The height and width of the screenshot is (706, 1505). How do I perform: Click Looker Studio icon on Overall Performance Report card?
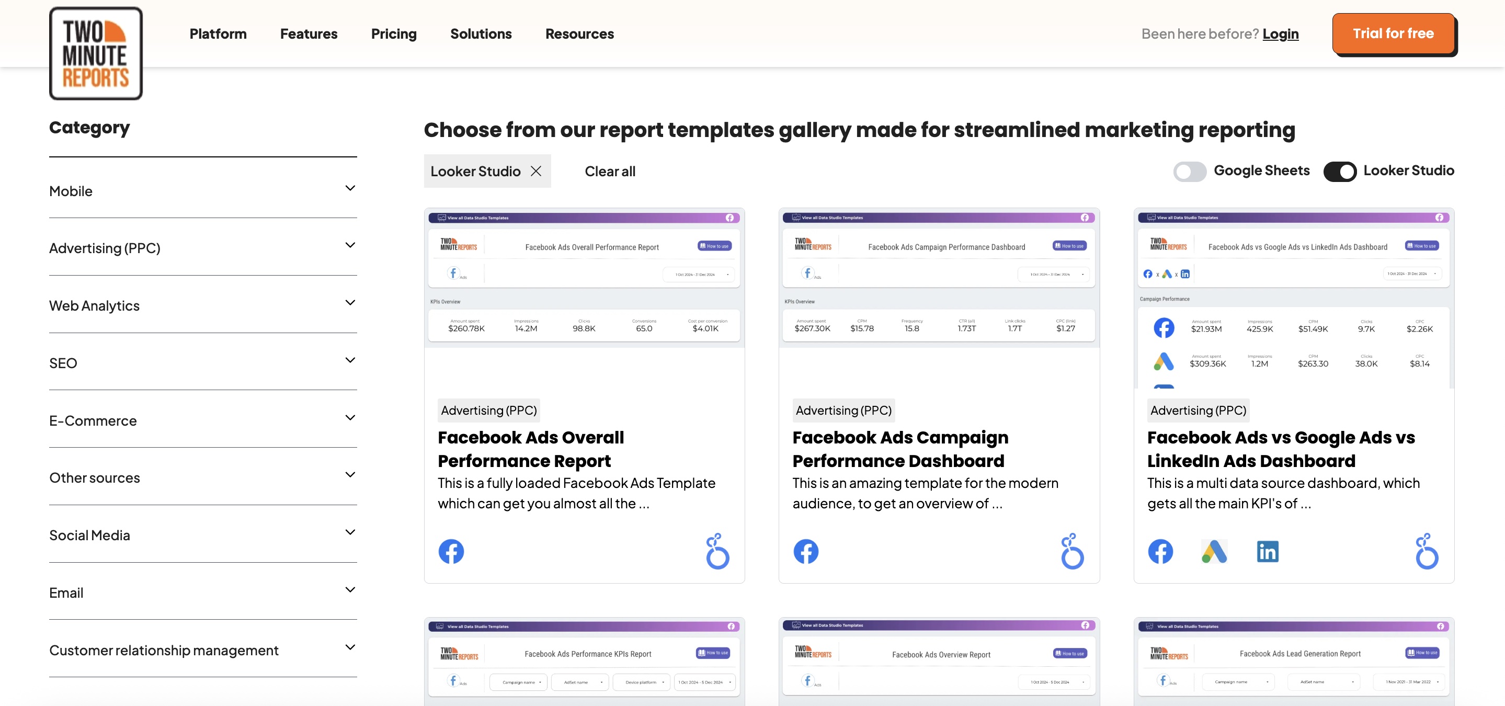tap(717, 551)
